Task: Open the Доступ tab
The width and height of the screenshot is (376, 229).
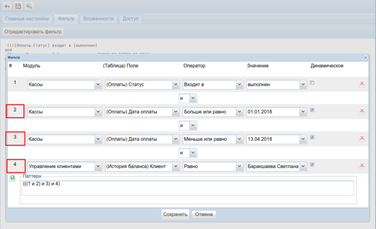Action: (130, 19)
